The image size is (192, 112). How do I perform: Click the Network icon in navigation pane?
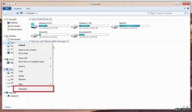tap(7, 93)
